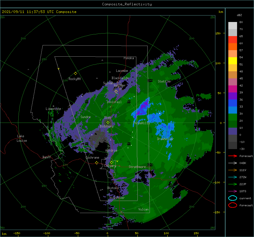The width and height of the screenshot is (254, 237).
Task: Click the Airdrie city label
Action: [111, 150]
